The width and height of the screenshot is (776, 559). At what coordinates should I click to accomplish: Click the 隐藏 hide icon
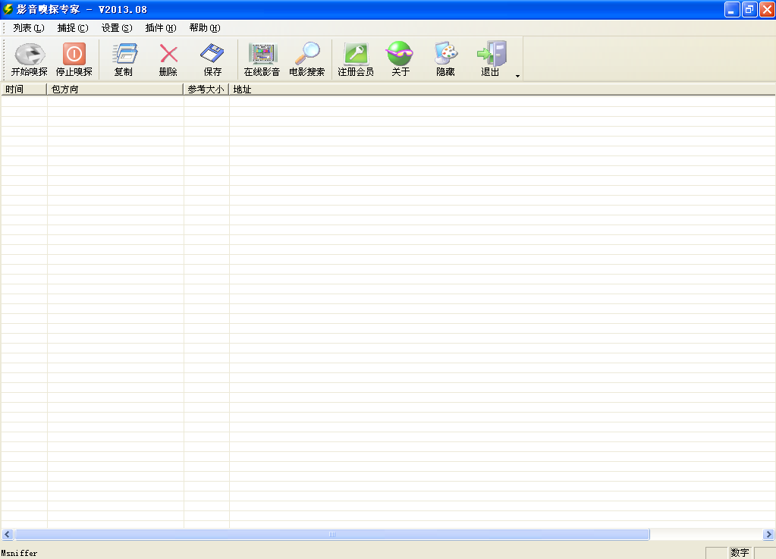pyautogui.click(x=445, y=53)
